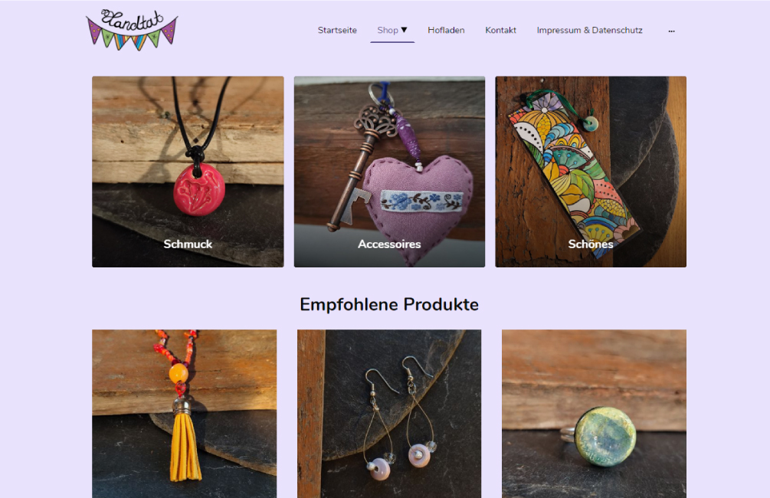Open the three-dots overflow menu

point(671,31)
